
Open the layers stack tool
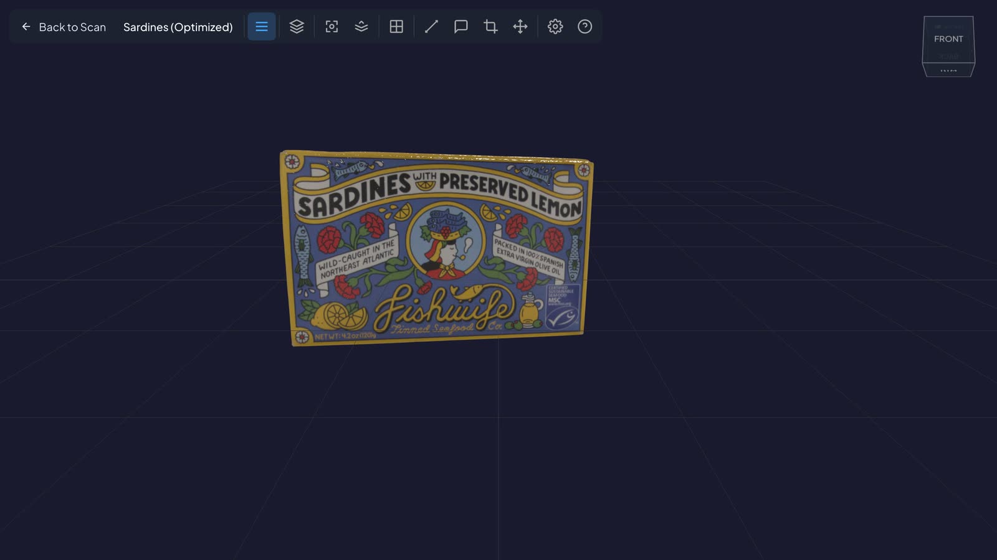297,27
